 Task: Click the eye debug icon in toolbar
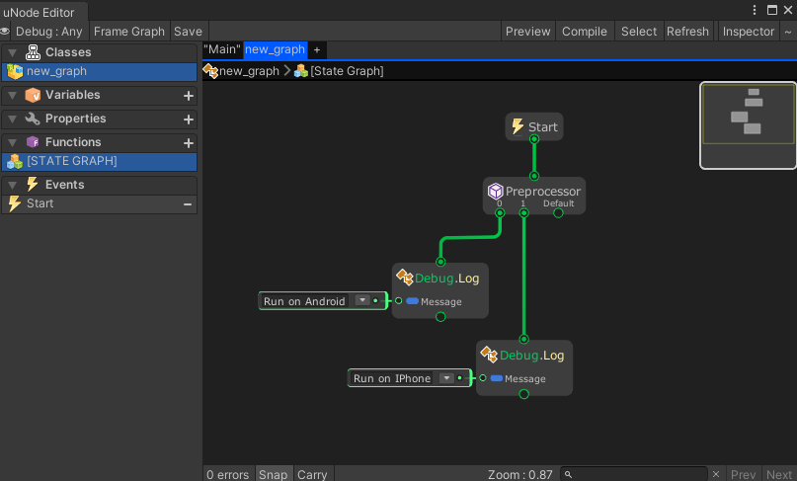pyautogui.click(x=5, y=32)
